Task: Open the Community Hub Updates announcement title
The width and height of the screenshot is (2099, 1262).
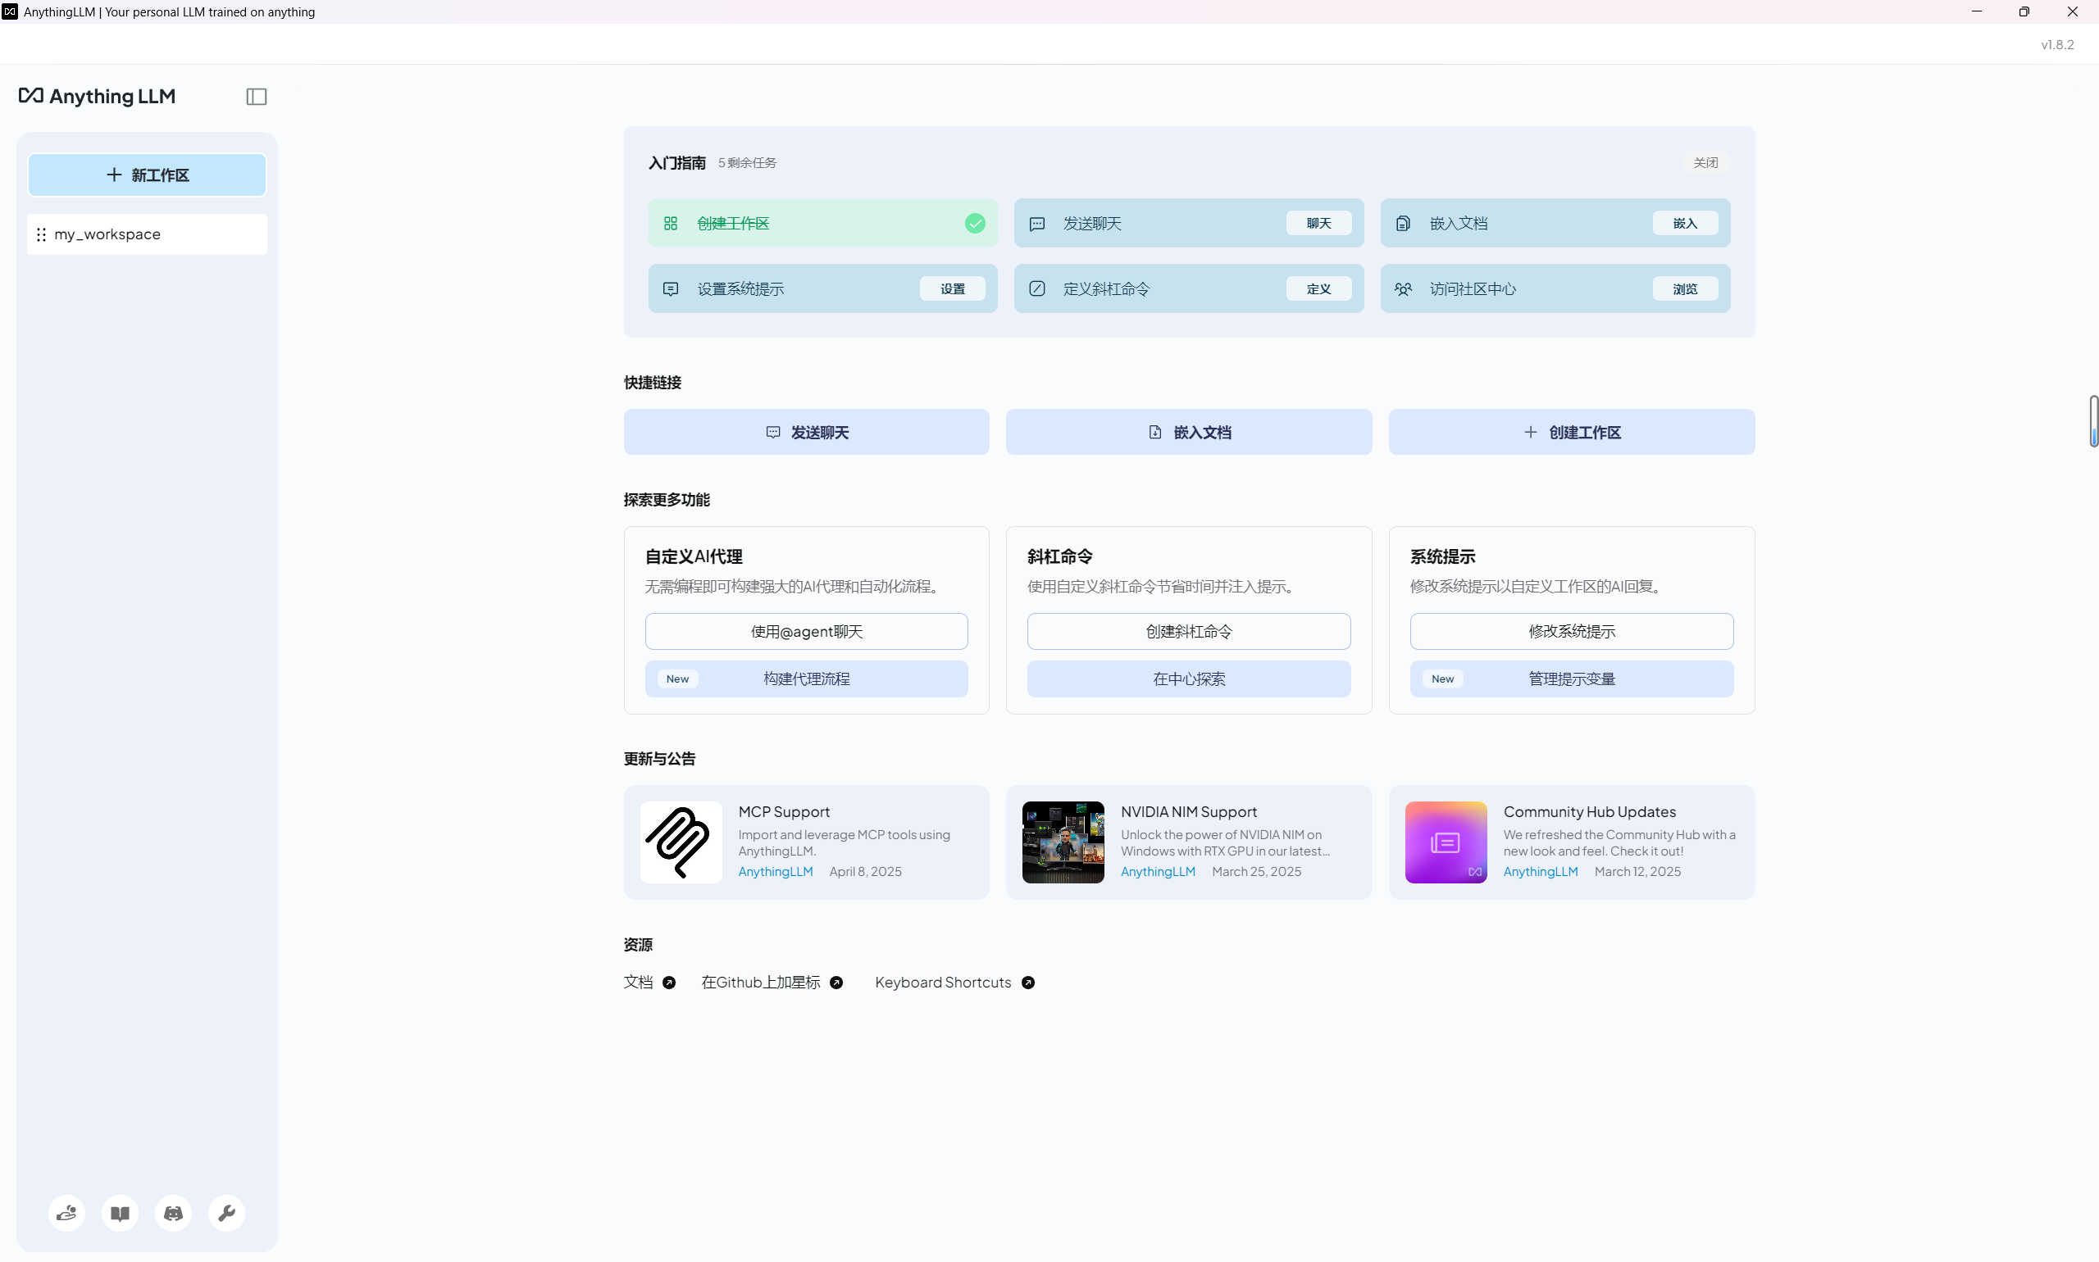Action: tap(1589, 812)
